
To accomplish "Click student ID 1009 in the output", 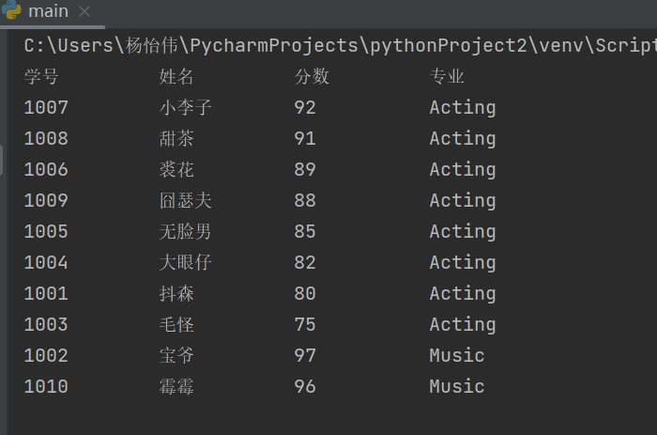I will tap(46, 201).
